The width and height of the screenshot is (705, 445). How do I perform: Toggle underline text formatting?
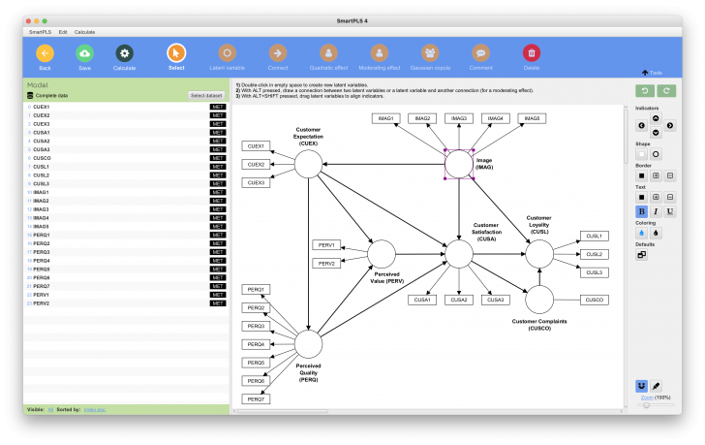coord(670,211)
